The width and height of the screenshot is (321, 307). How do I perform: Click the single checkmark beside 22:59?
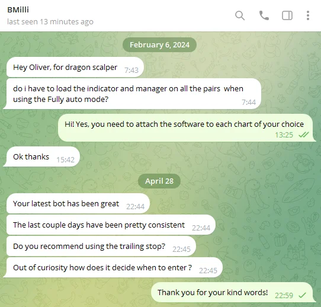click(302, 295)
